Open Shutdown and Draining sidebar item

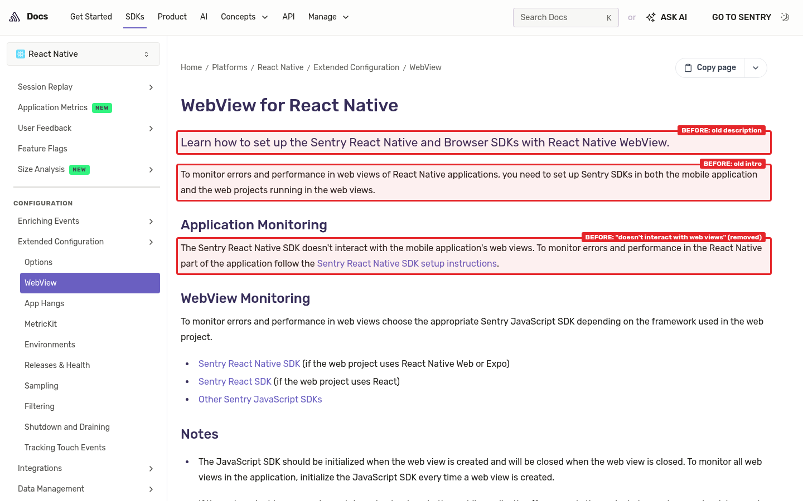click(x=67, y=427)
